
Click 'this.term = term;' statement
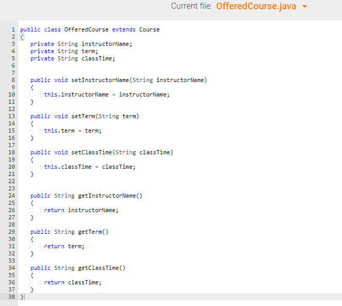click(73, 131)
